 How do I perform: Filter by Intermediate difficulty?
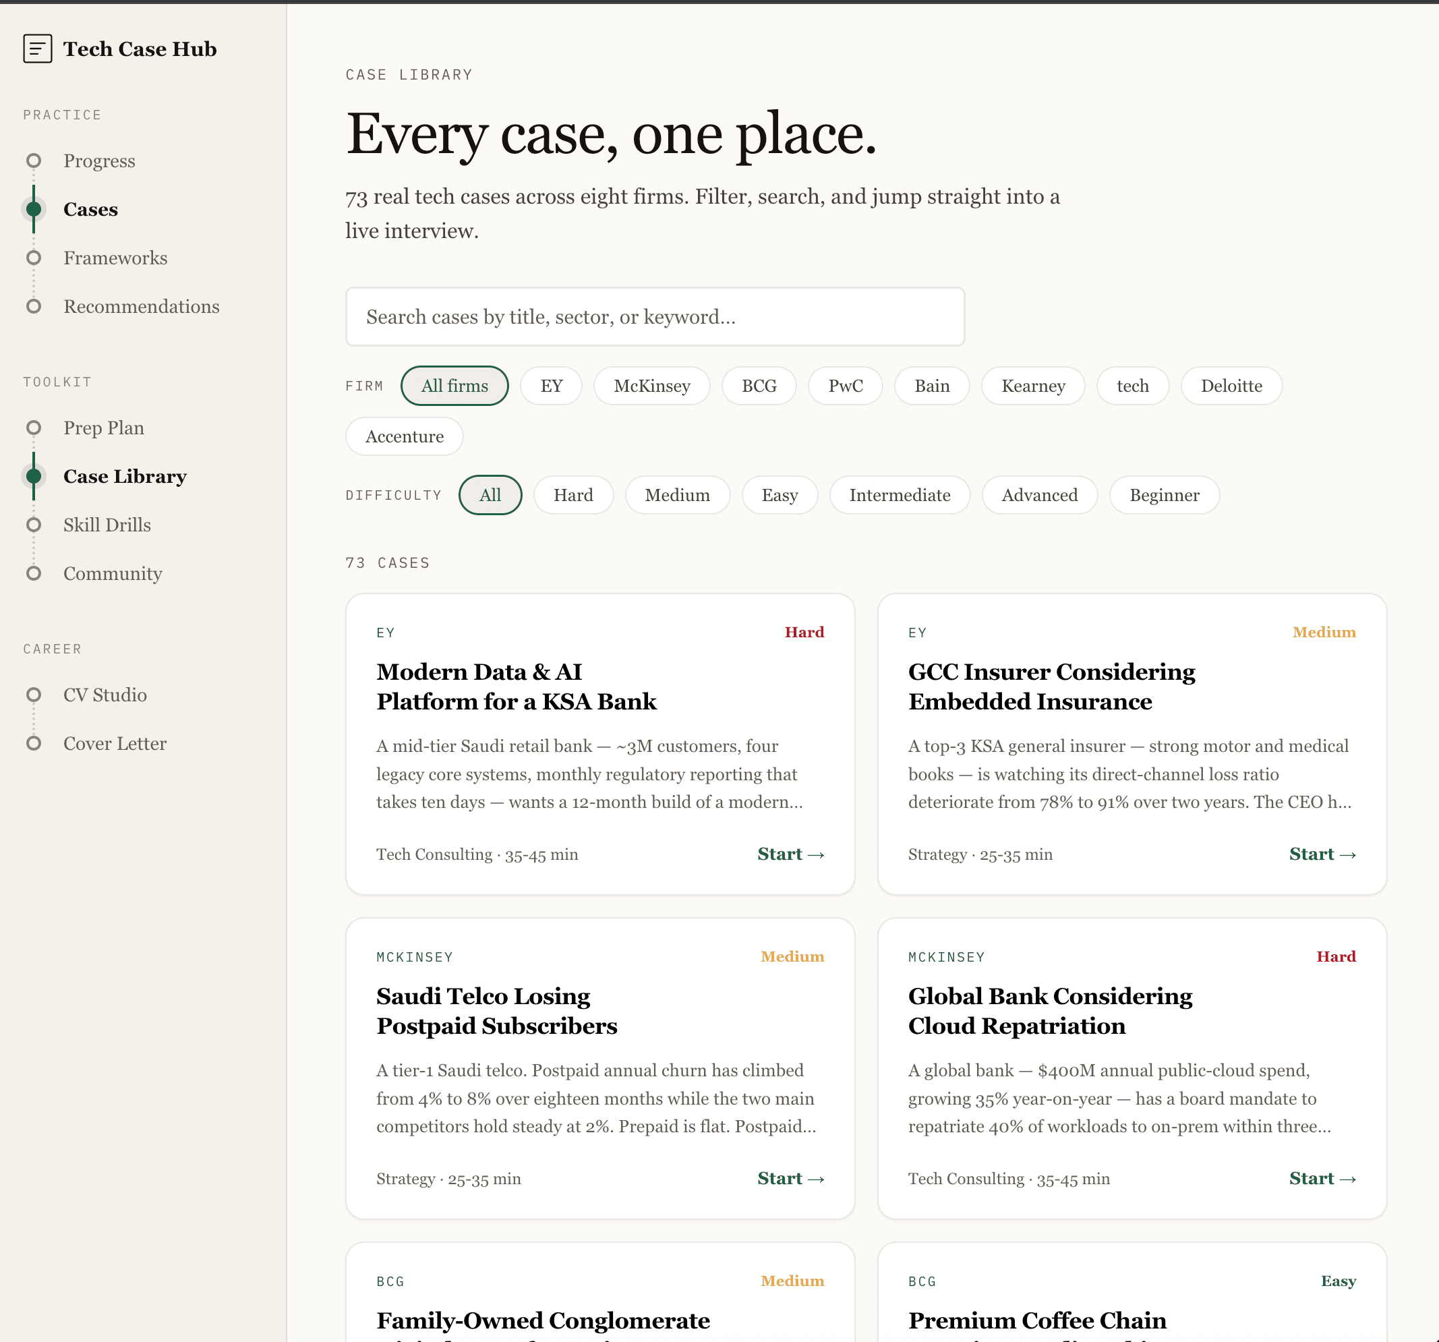900,495
